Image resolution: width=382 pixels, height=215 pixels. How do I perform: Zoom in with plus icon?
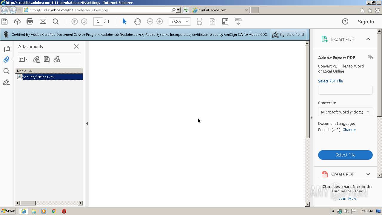pyautogui.click(x=160, y=21)
